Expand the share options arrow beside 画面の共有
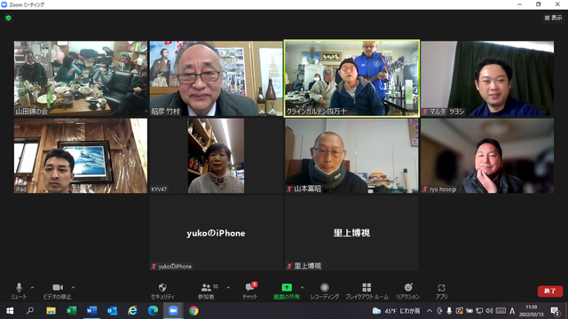This screenshot has width=568, height=319. pos(302,288)
